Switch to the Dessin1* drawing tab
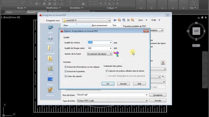 pos(31,12)
